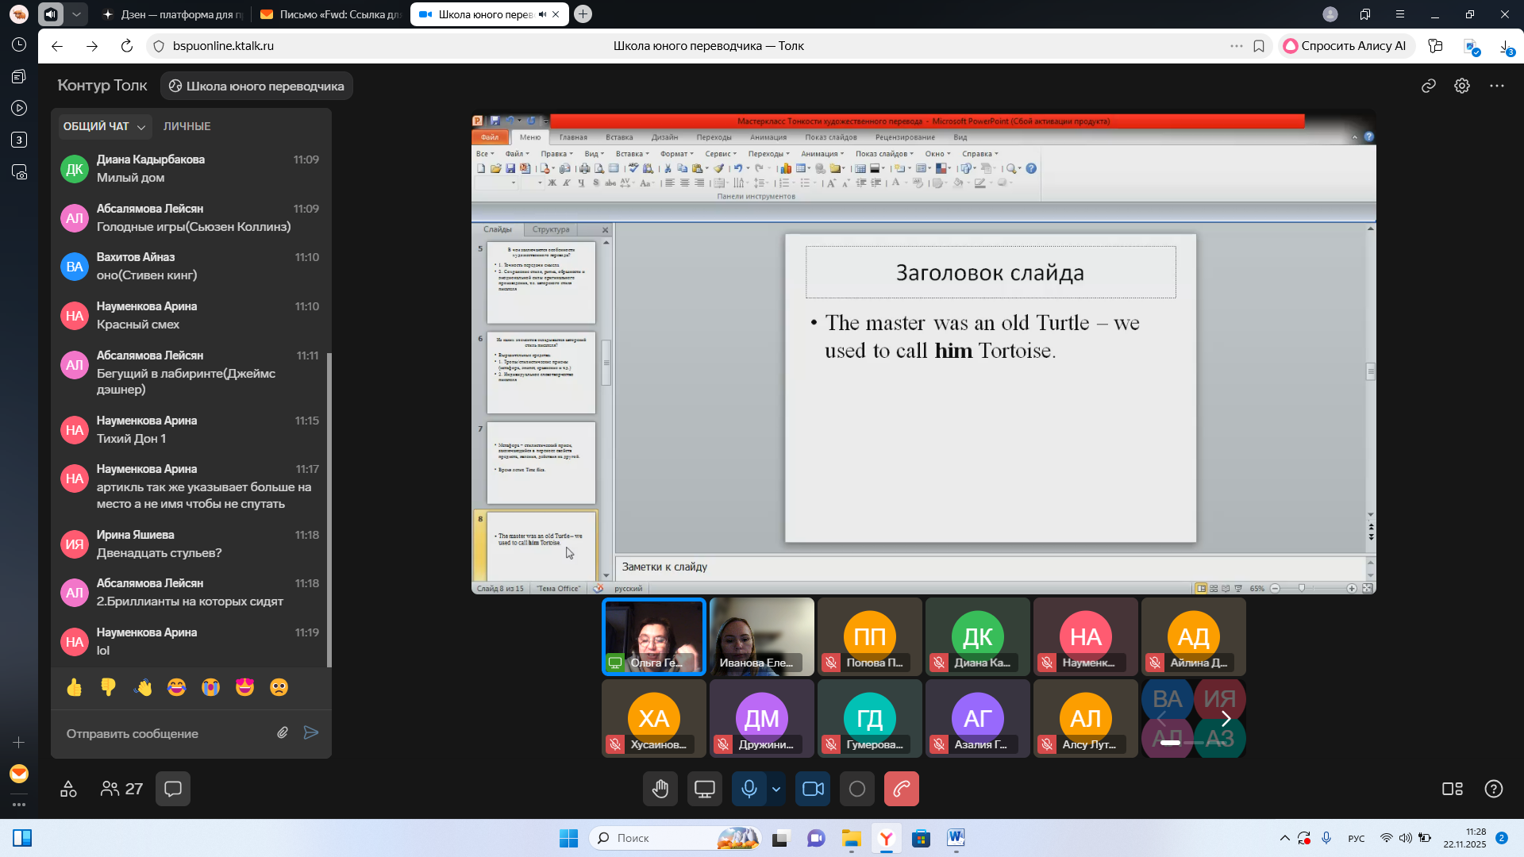Open meeting settings gear icon
This screenshot has width=1524, height=857.
click(x=1462, y=86)
